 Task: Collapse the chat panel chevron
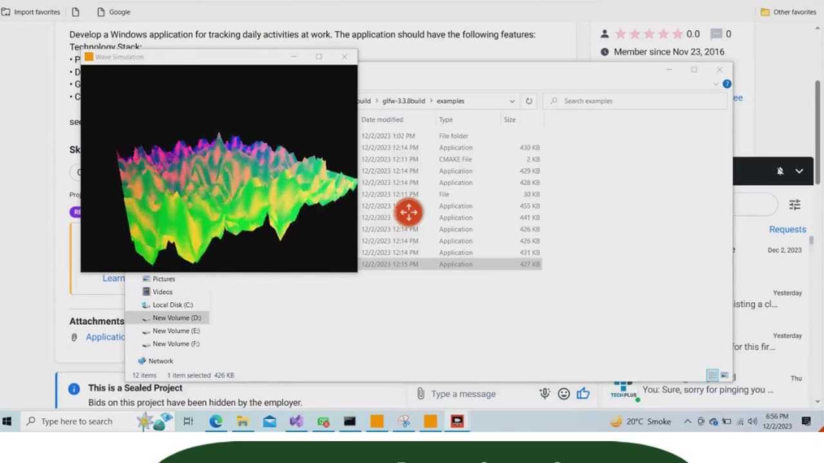799,171
